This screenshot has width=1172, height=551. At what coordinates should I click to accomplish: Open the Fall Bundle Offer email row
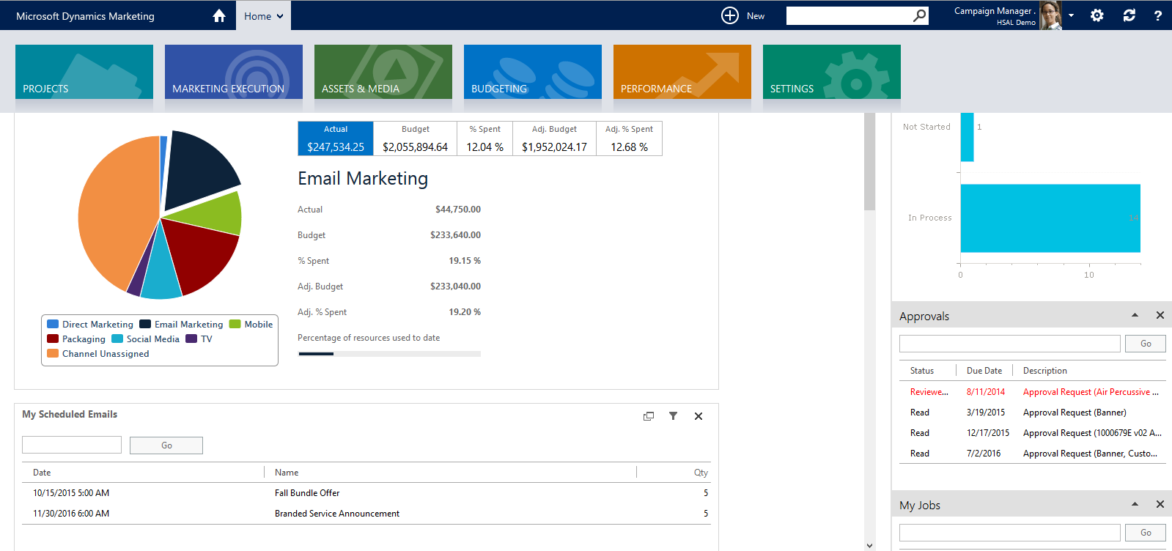click(366, 493)
